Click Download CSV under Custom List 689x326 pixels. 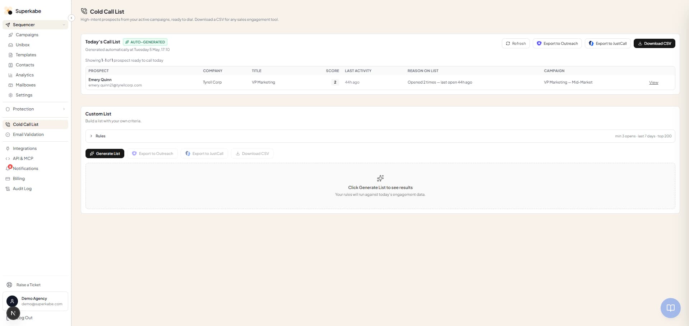(252, 153)
